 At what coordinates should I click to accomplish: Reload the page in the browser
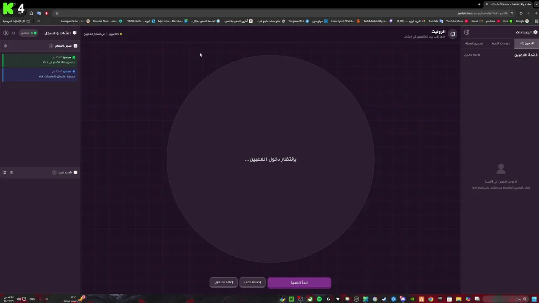point(521,13)
